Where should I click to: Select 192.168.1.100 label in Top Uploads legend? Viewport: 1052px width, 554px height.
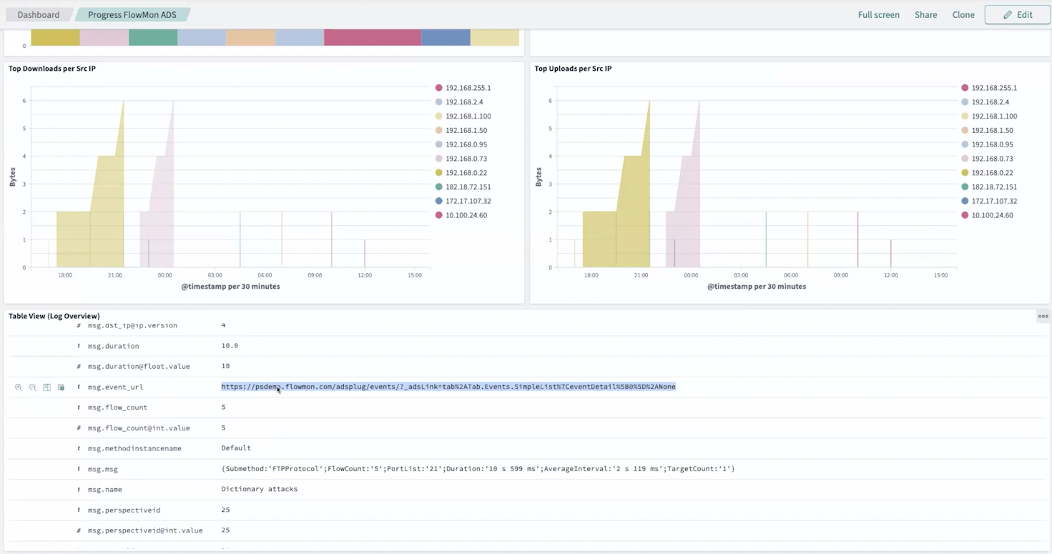(995, 116)
